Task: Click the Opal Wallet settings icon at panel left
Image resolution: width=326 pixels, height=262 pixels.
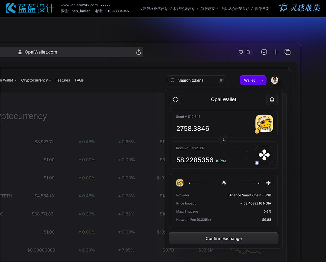Action: (x=175, y=99)
